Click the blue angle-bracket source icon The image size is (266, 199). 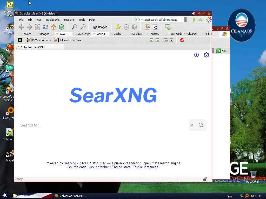click(x=155, y=27)
